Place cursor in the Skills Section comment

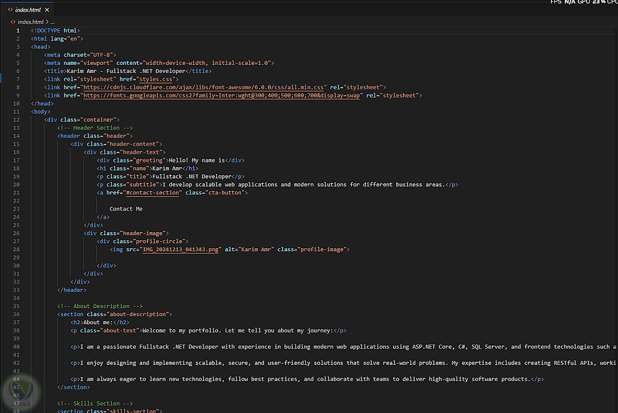tap(95, 403)
